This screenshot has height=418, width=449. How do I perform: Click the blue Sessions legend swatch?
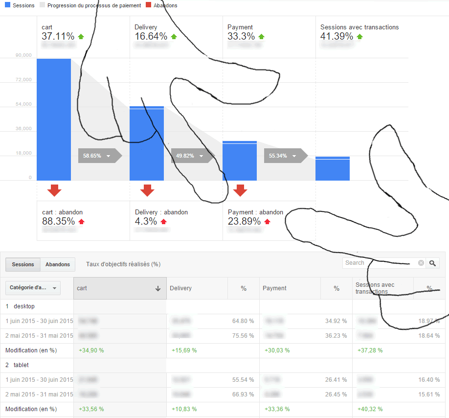(7, 5)
